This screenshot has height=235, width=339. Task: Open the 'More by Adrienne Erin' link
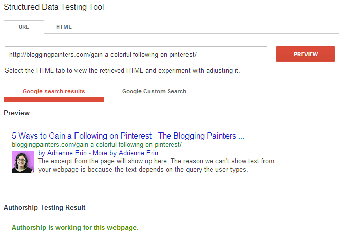point(125,153)
